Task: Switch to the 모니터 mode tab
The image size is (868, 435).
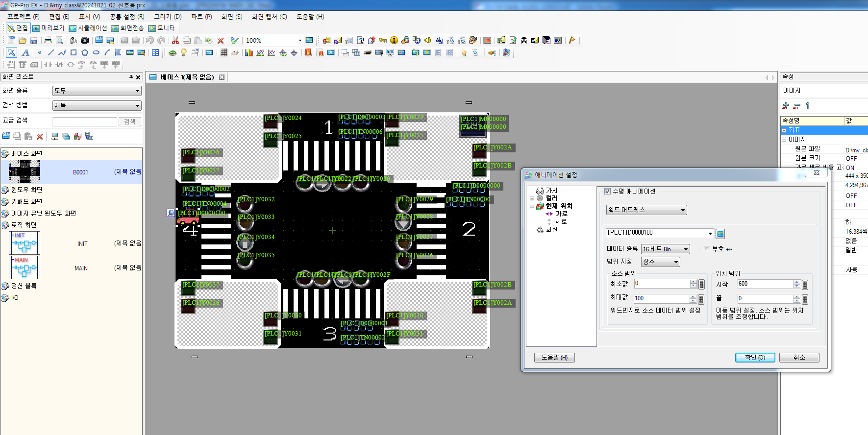Action: tap(161, 28)
